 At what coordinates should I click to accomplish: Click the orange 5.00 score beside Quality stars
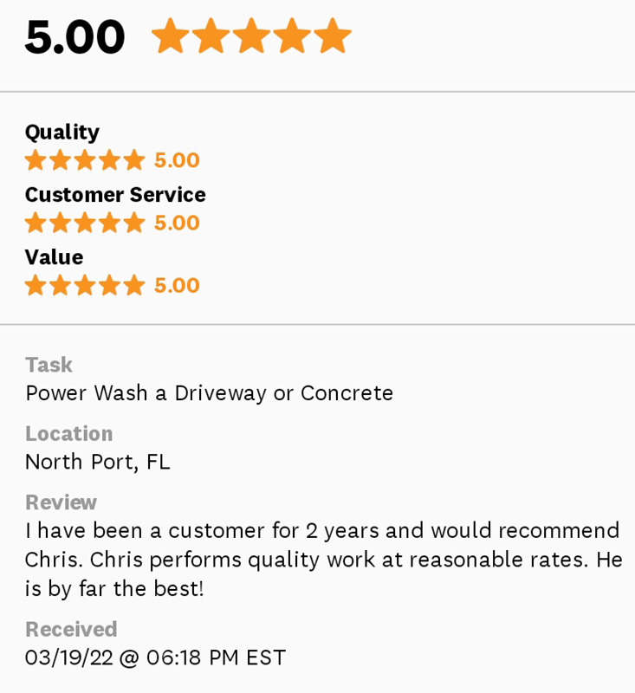click(x=177, y=160)
